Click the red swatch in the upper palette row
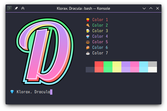 pos(99,64)
